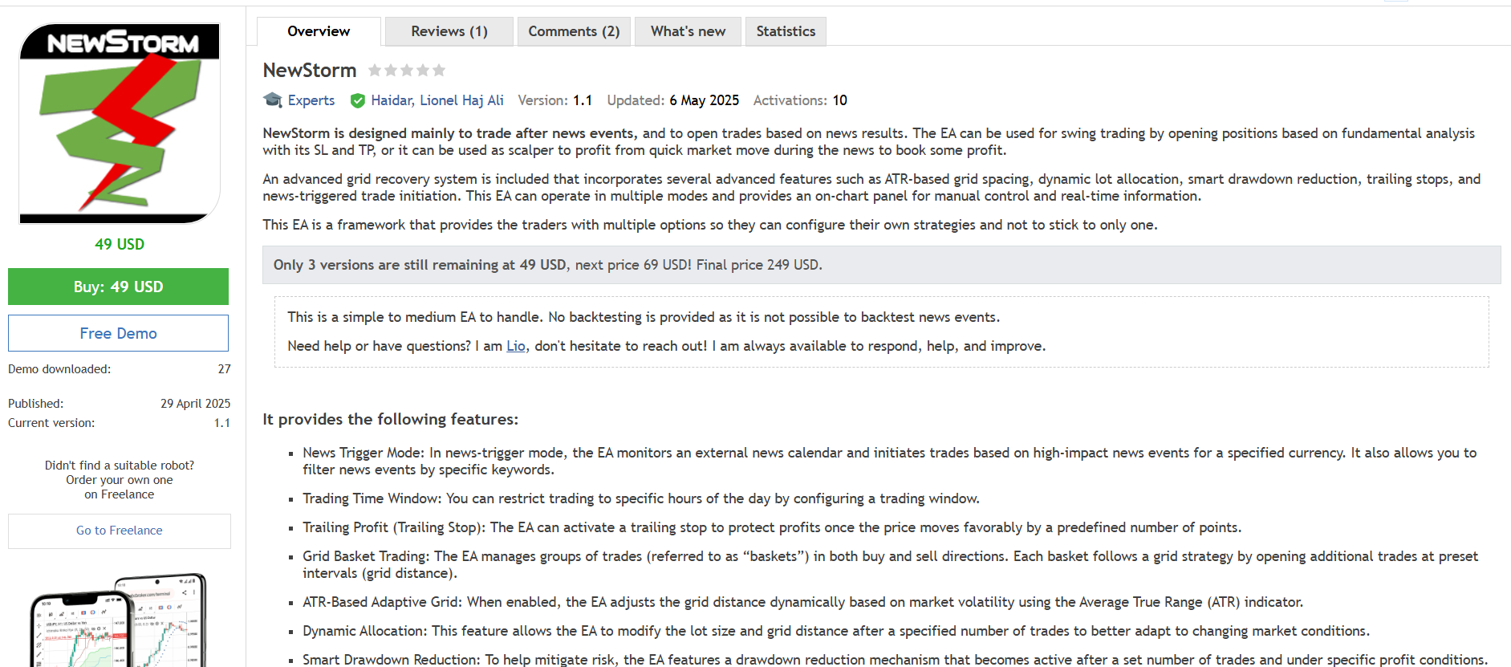
Task: Click the NewStorm product title
Action: point(310,71)
